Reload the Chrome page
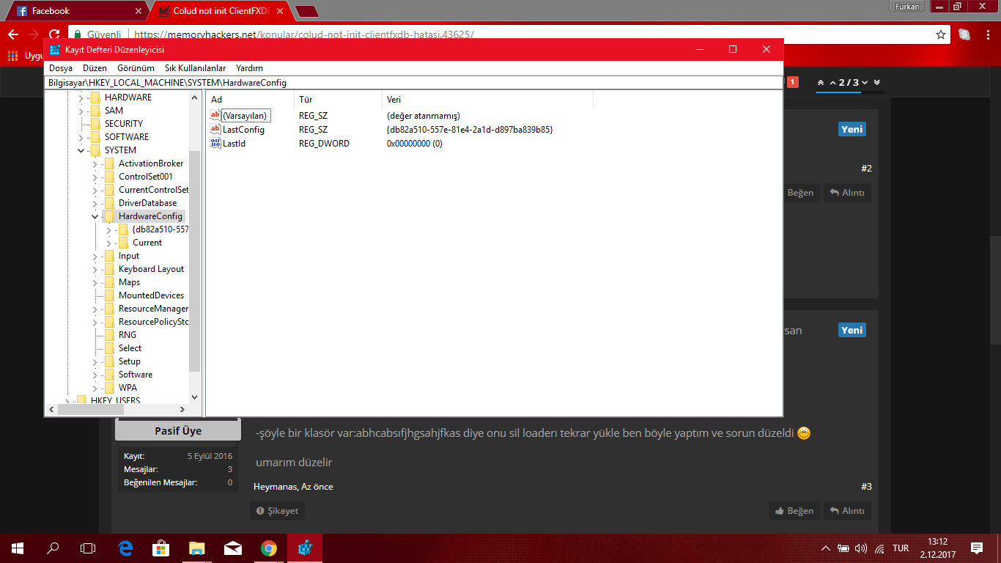1001x563 pixels. click(54, 34)
